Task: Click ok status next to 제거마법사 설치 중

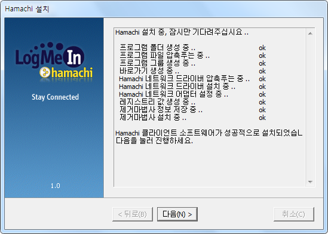Action: 262,118
